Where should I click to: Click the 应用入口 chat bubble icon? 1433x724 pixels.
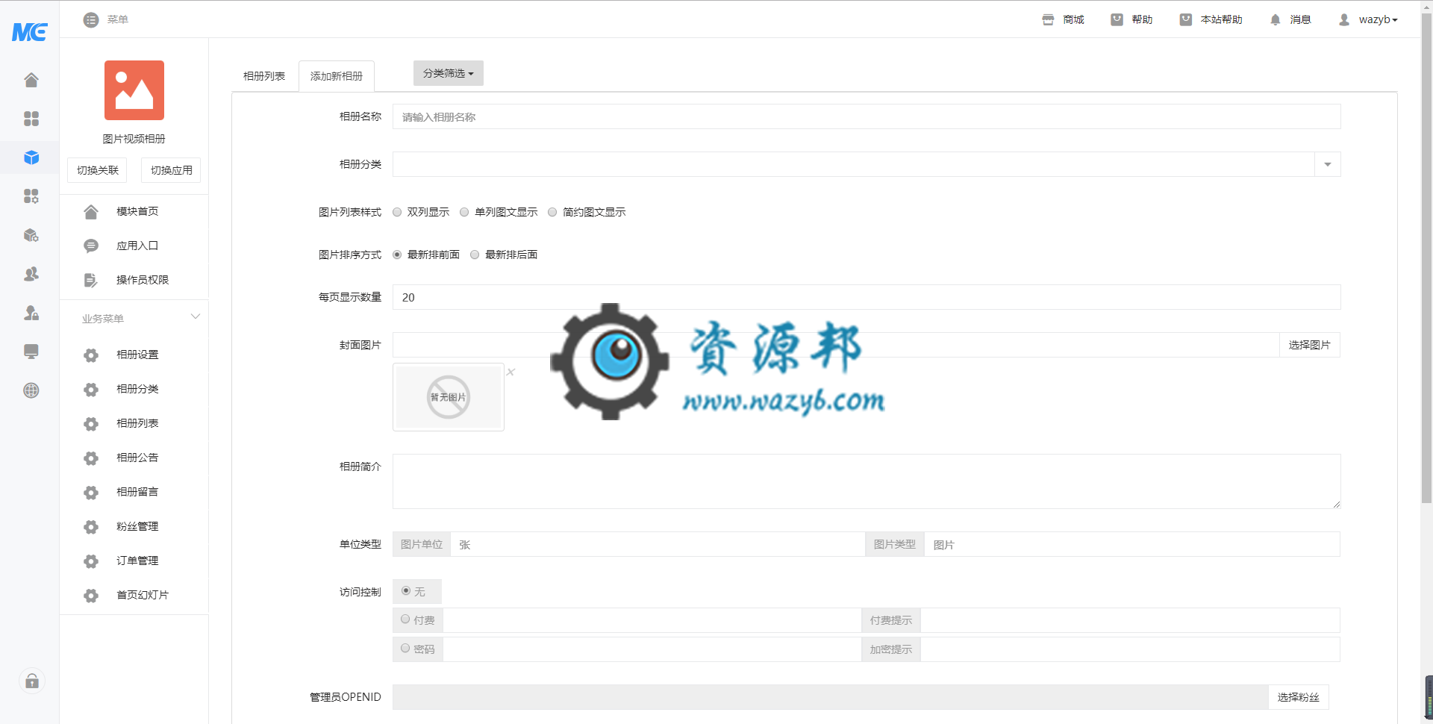point(91,246)
